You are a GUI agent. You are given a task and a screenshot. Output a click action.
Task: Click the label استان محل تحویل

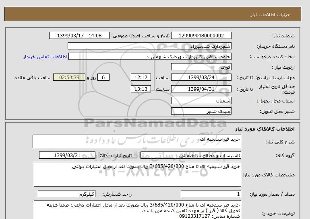[276, 101]
